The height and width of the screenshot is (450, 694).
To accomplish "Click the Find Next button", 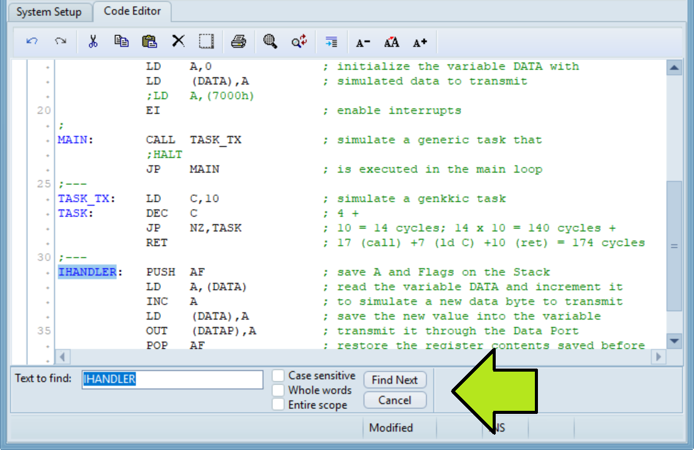I will click(395, 380).
